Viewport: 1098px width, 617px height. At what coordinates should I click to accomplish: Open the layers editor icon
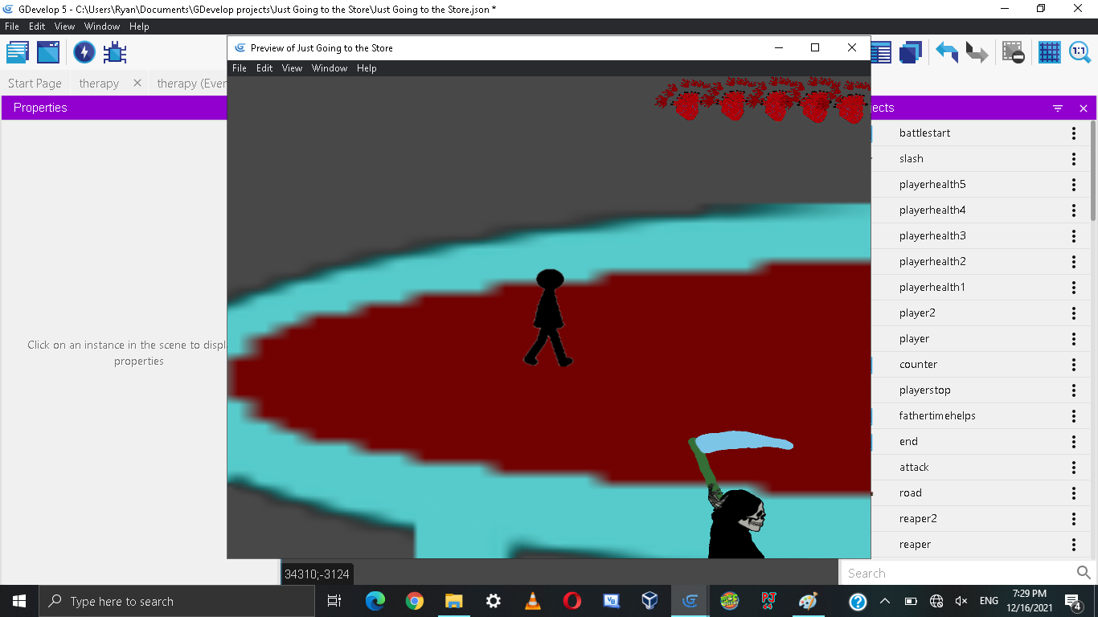click(911, 52)
